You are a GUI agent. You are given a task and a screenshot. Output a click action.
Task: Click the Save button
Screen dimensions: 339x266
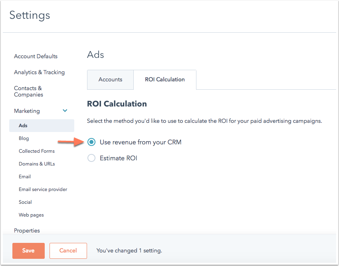point(28,250)
